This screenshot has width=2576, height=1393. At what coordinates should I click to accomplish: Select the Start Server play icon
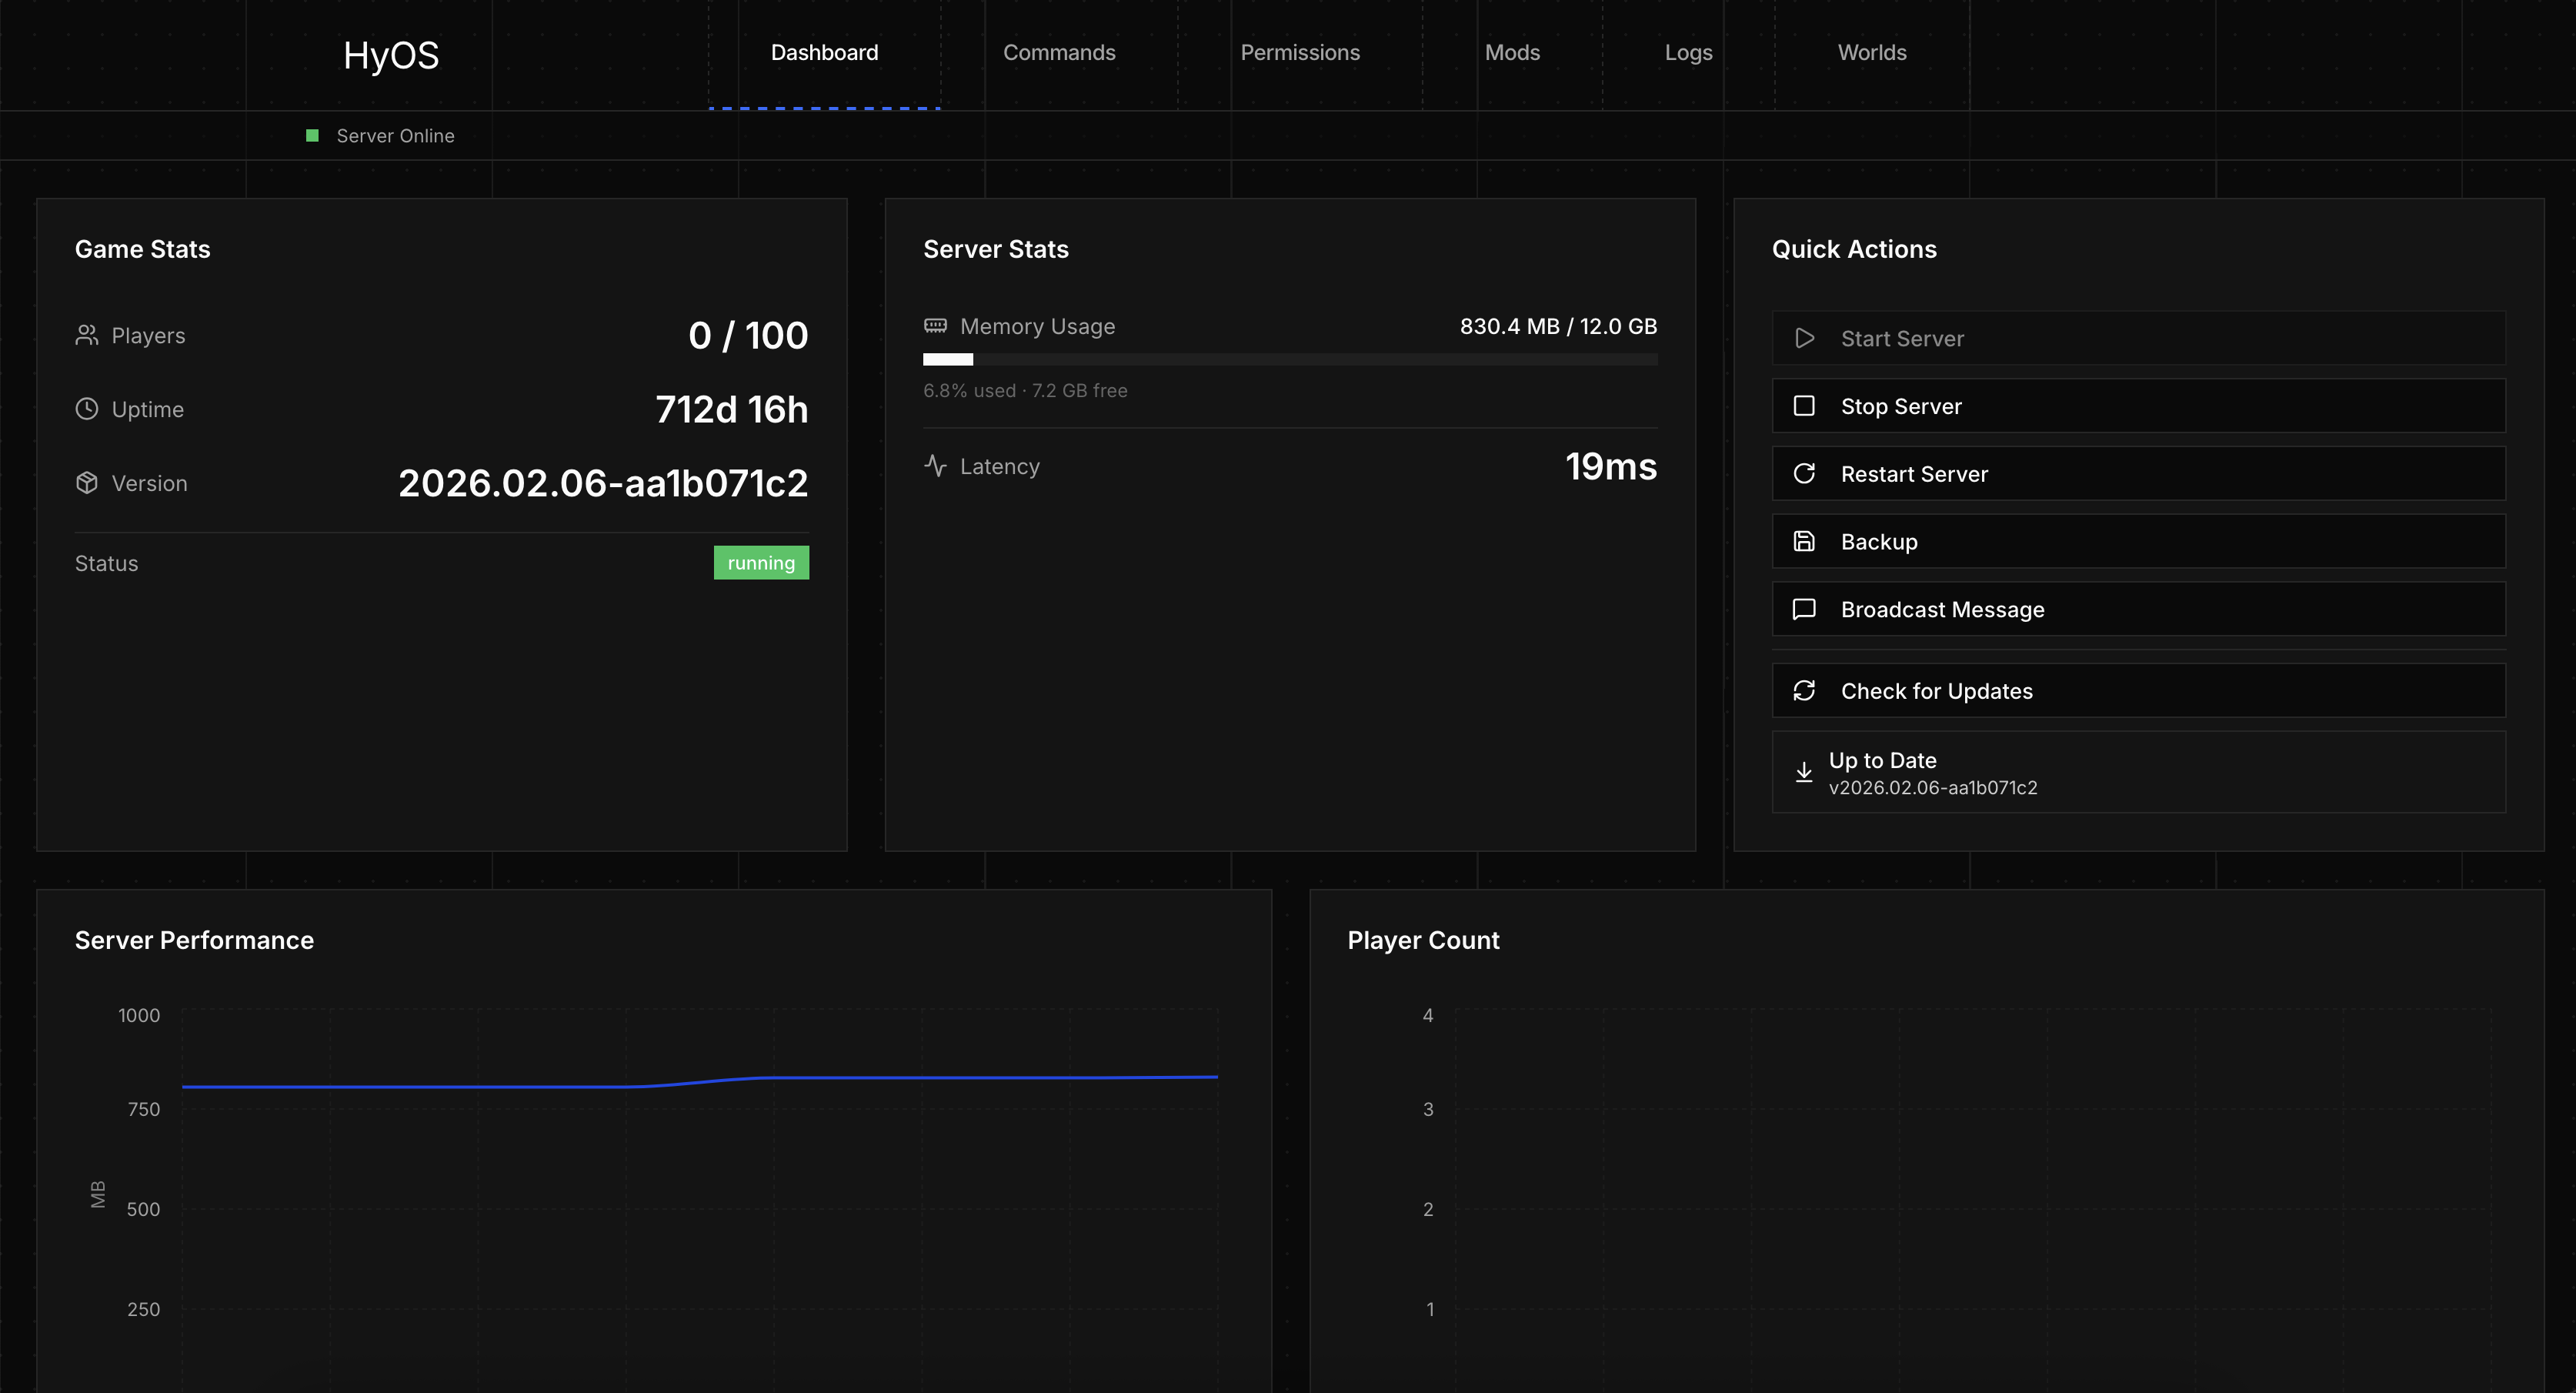point(1805,338)
